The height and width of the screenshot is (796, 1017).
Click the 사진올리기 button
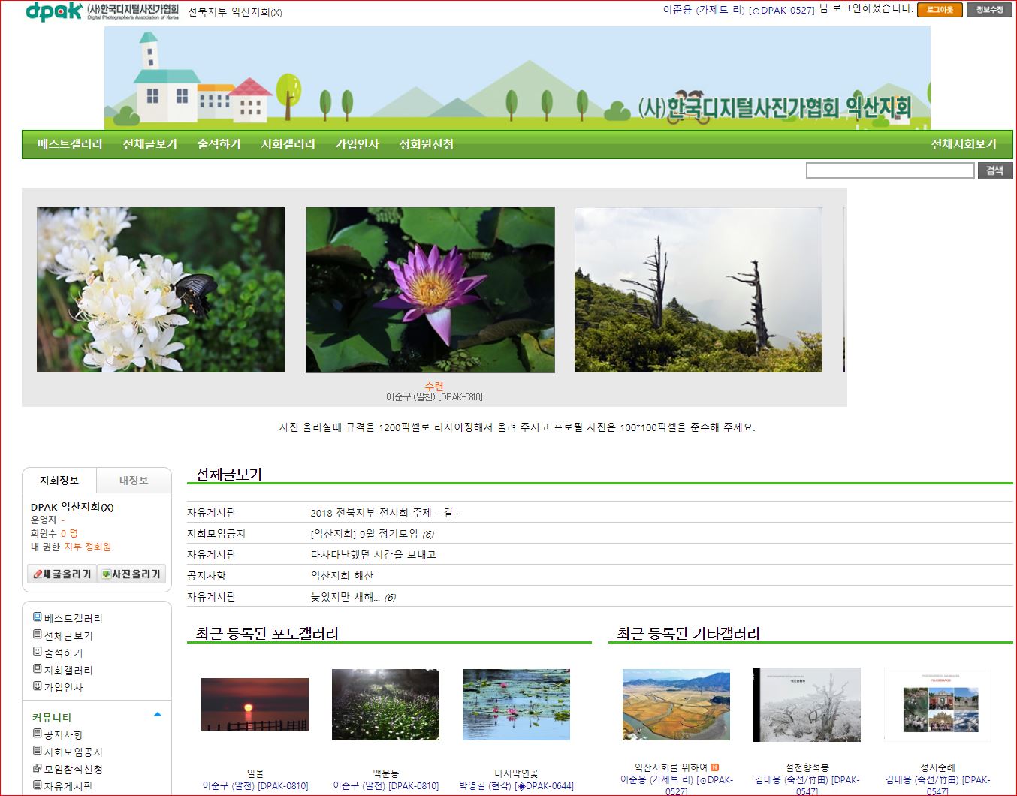131,574
